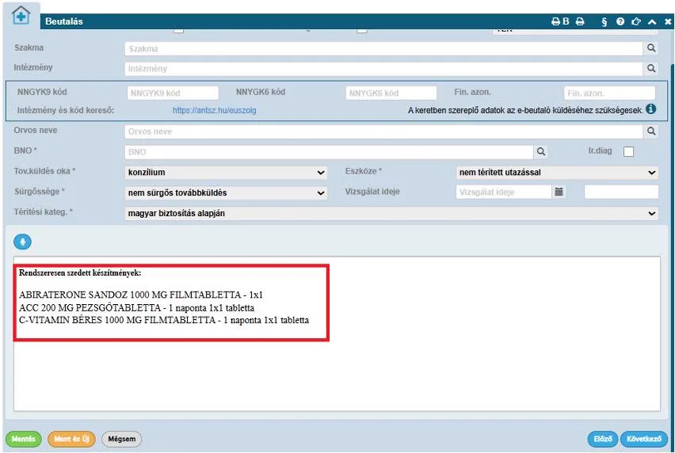The width and height of the screenshot is (675, 453).
Task: Click the medical home icon
Action: pos(21,17)
